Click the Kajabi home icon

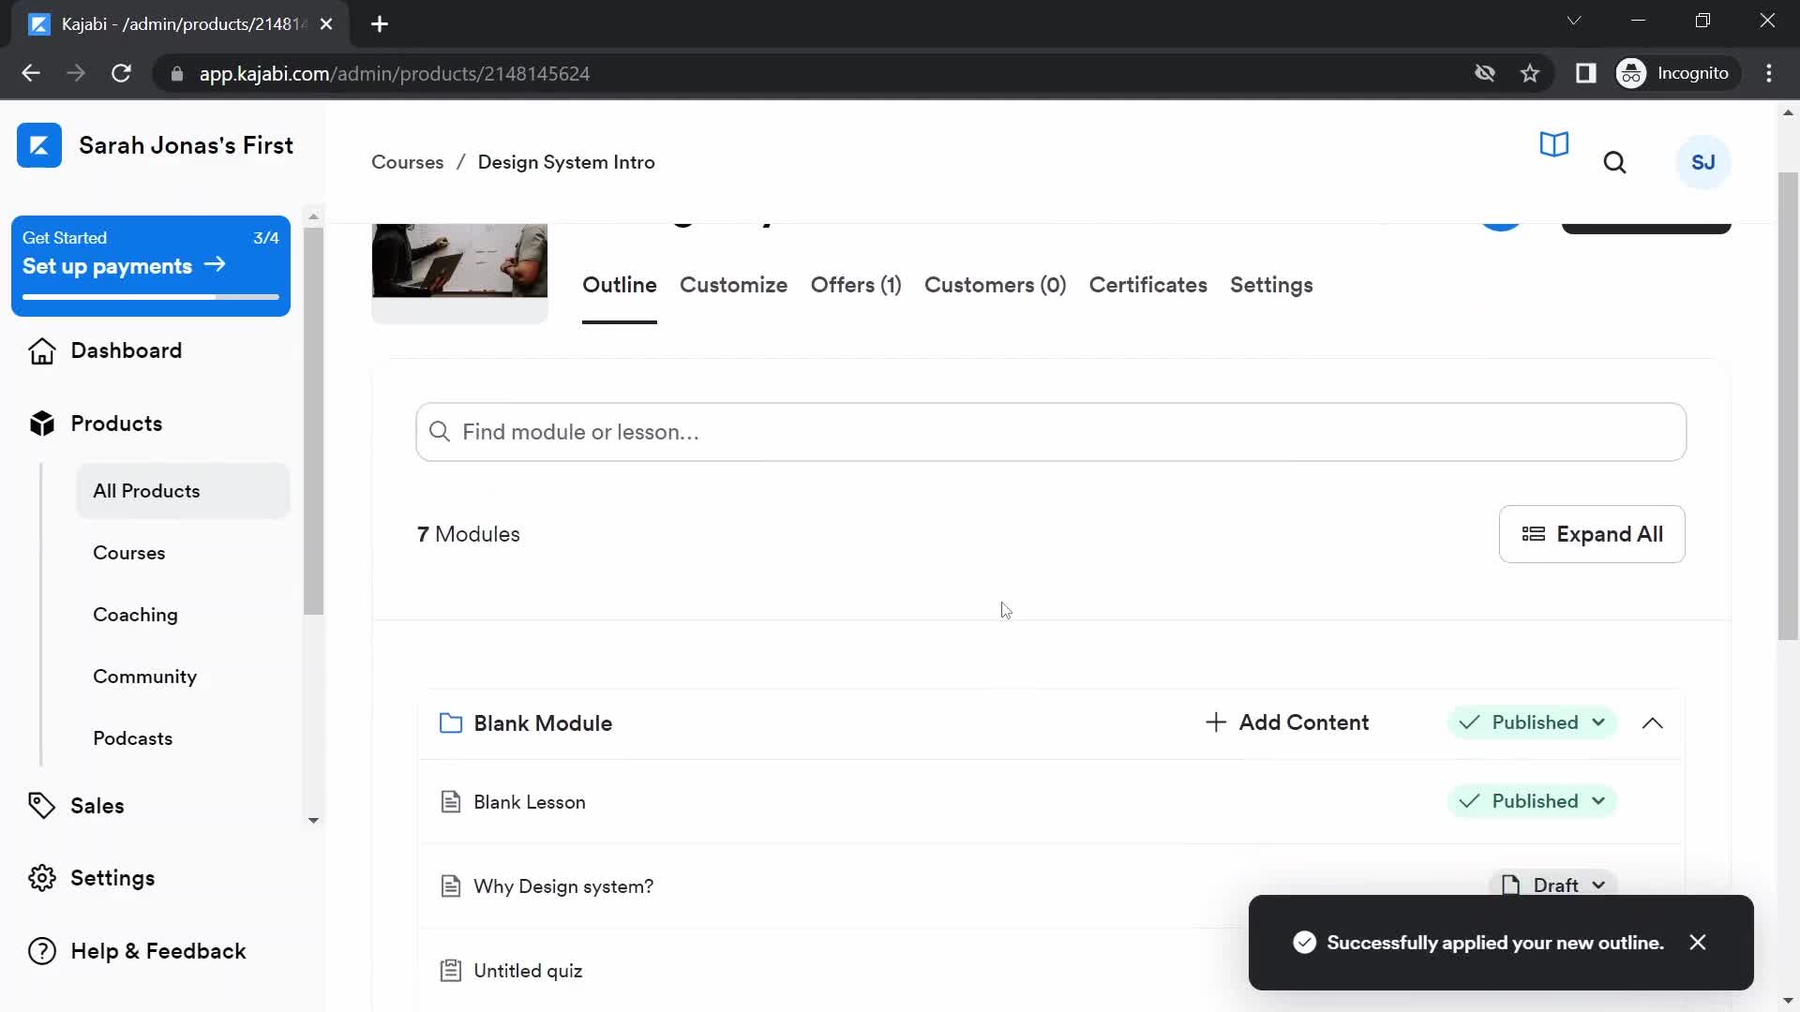point(37,144)
